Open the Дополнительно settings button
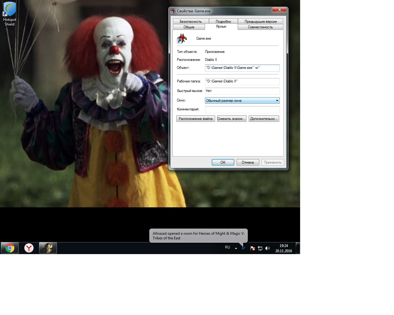 [264, 119]
